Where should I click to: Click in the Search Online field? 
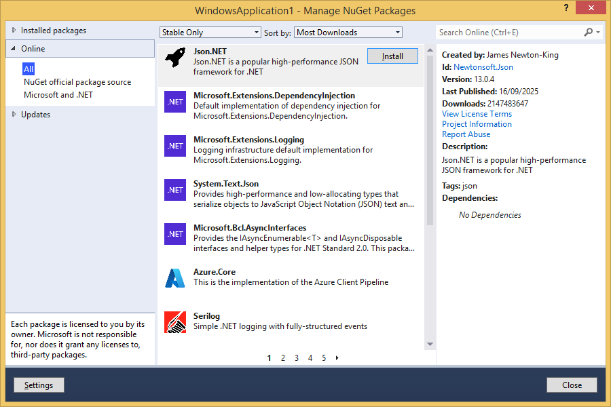click(510, 33)
